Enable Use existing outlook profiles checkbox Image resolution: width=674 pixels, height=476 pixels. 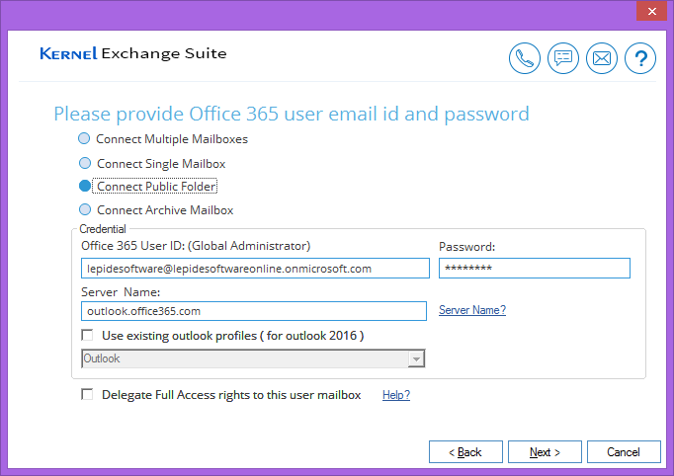(x=87, y=335)
